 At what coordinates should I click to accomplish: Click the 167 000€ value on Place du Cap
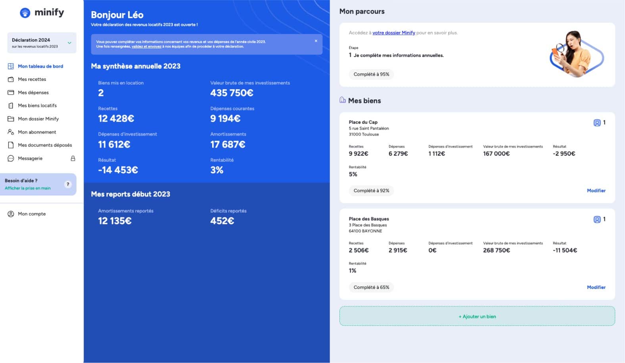point(497,154)
